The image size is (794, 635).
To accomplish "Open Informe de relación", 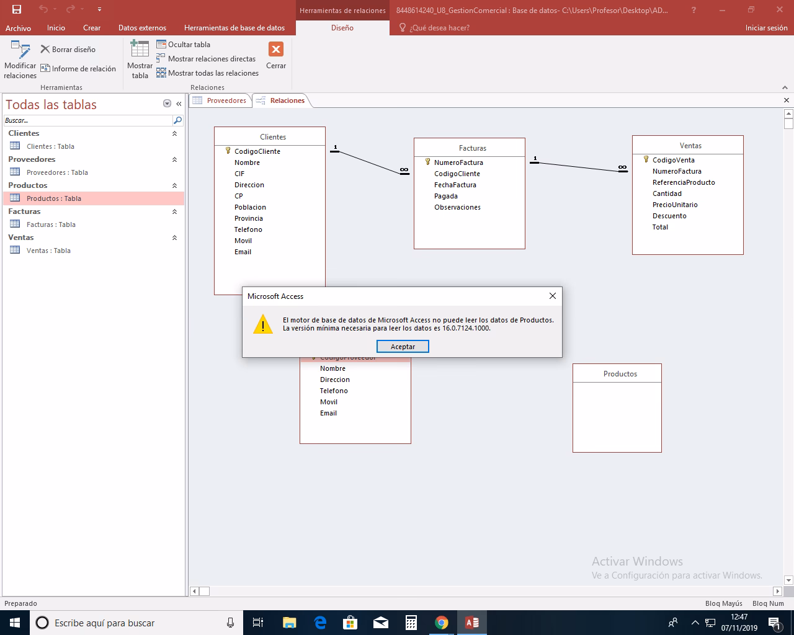I will (78, 69).
